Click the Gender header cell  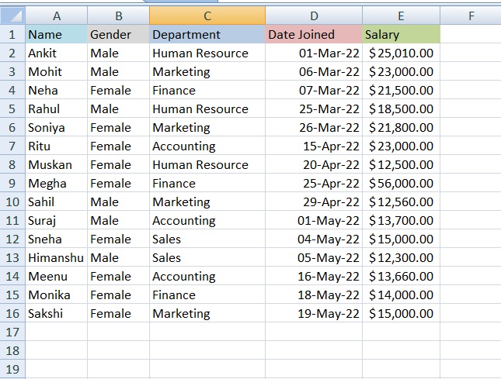coord(118,34)
